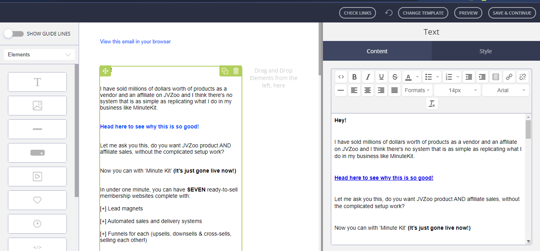Open the Elements dropdown
Viewport: 540px width, 251px height.
coord(39,55)
